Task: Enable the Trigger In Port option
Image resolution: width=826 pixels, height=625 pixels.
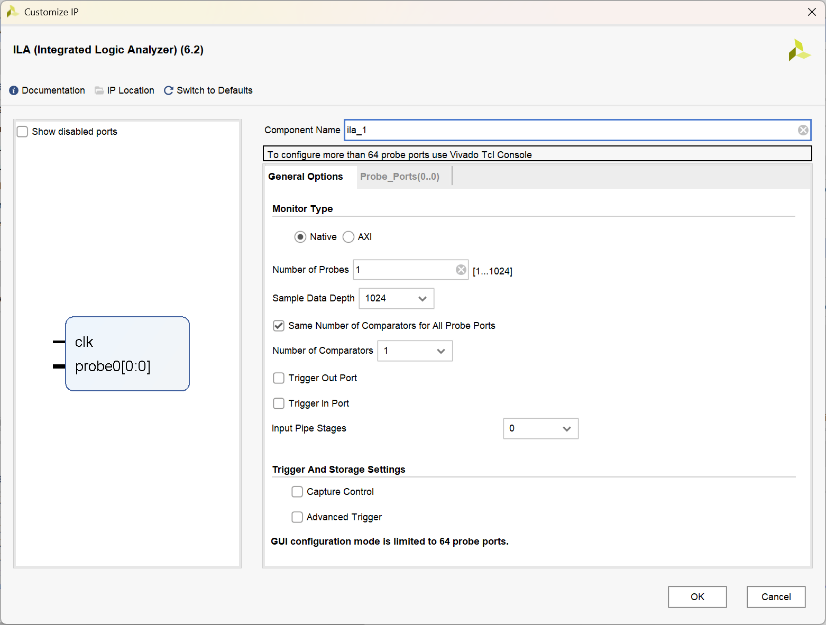Action: pyautogui.click(x=279, y=403)
